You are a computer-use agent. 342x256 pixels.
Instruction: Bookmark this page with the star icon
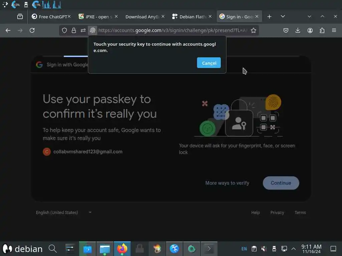pyautogui.click(x=253, y=30)
